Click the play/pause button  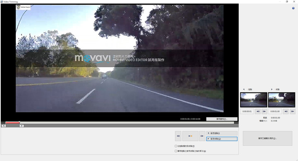190,136
